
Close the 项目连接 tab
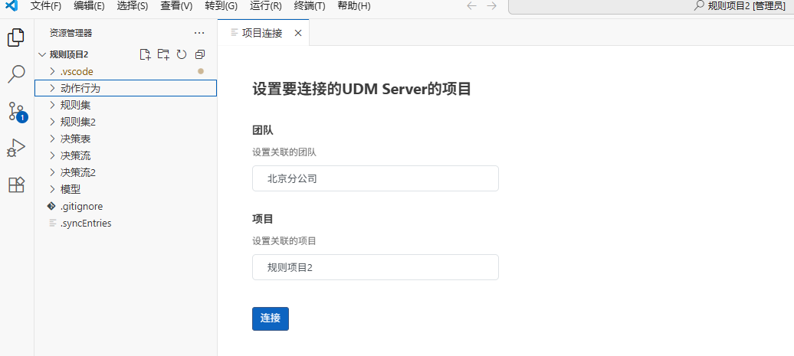298,33
